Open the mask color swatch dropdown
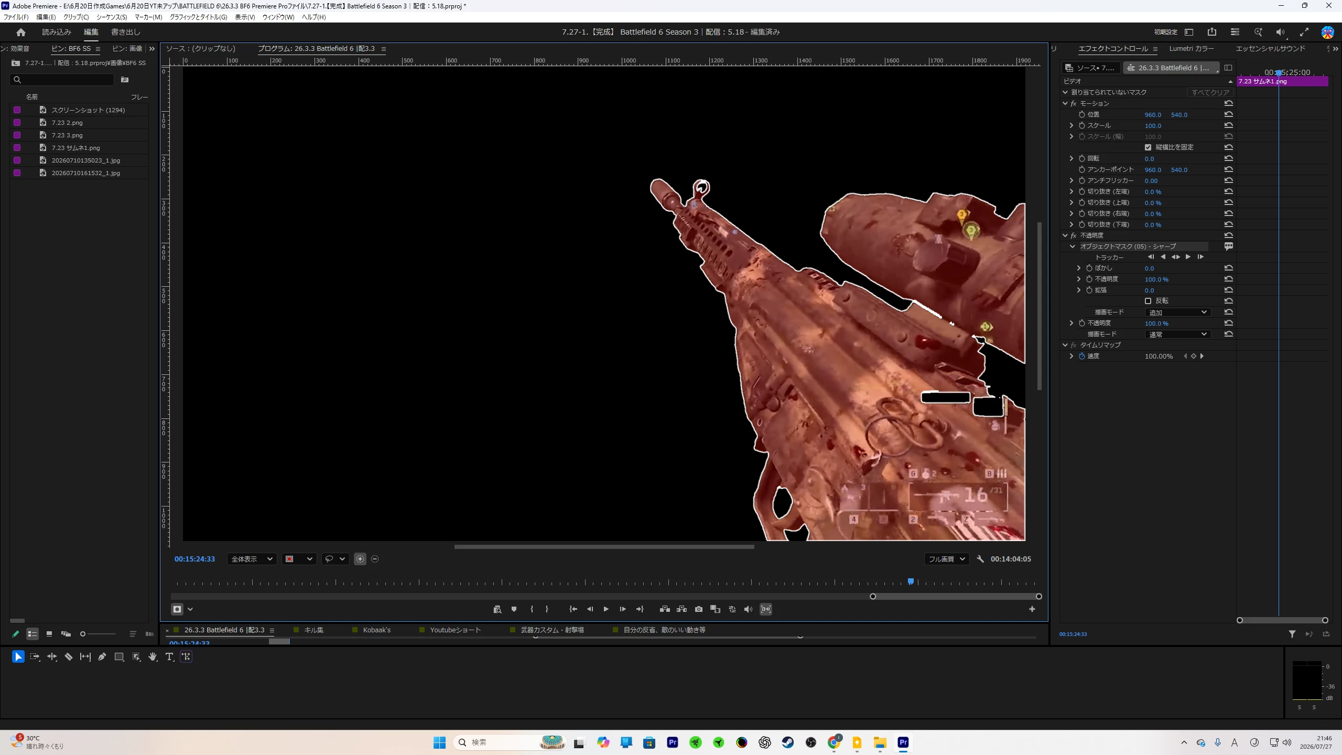Viewport: 1342px width, 755px height. 299,559
